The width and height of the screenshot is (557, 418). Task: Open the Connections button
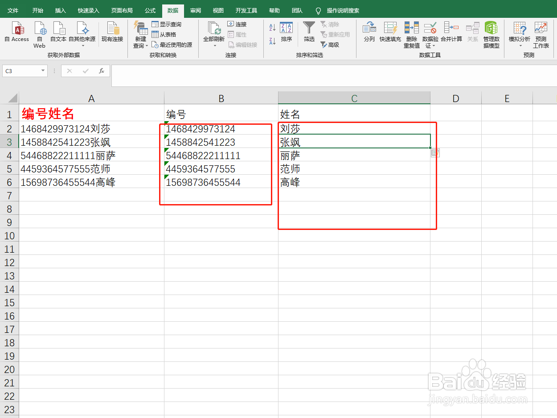(237, 25)
